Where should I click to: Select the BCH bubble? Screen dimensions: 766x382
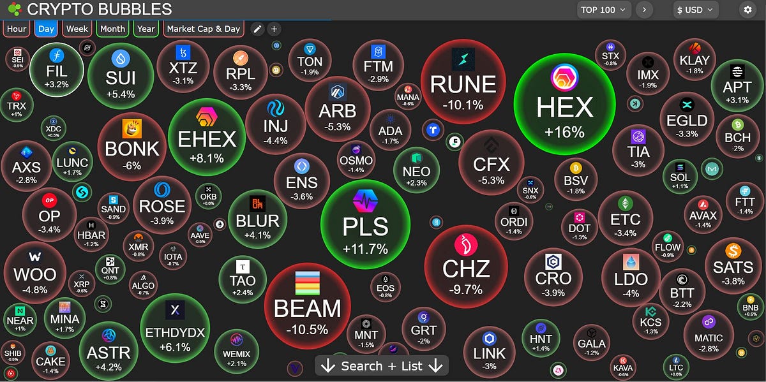738,135
